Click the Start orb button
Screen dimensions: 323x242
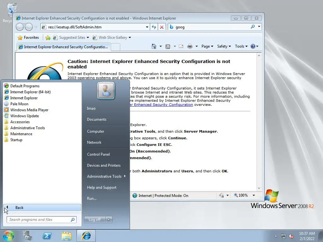click(x=8, y=236)
